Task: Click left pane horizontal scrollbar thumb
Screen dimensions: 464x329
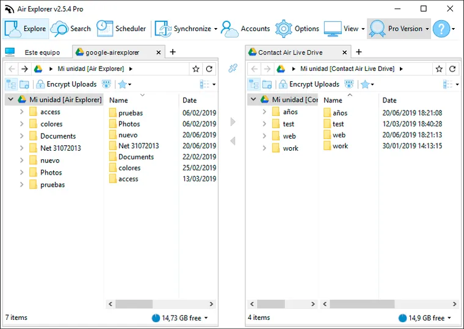Action: (134, 304)
